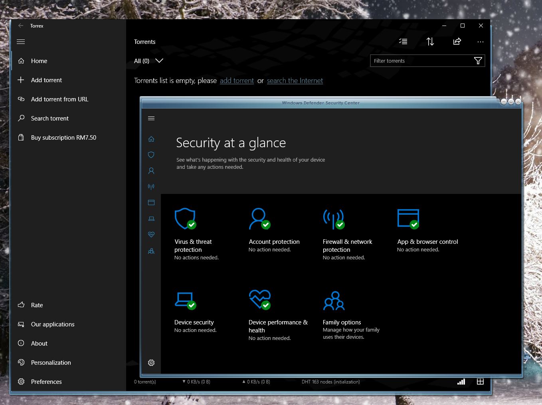Click the sort arrows icon
The height and width of the screenshot is (405, 542).
pyautogui.click(x=430, y=41)
